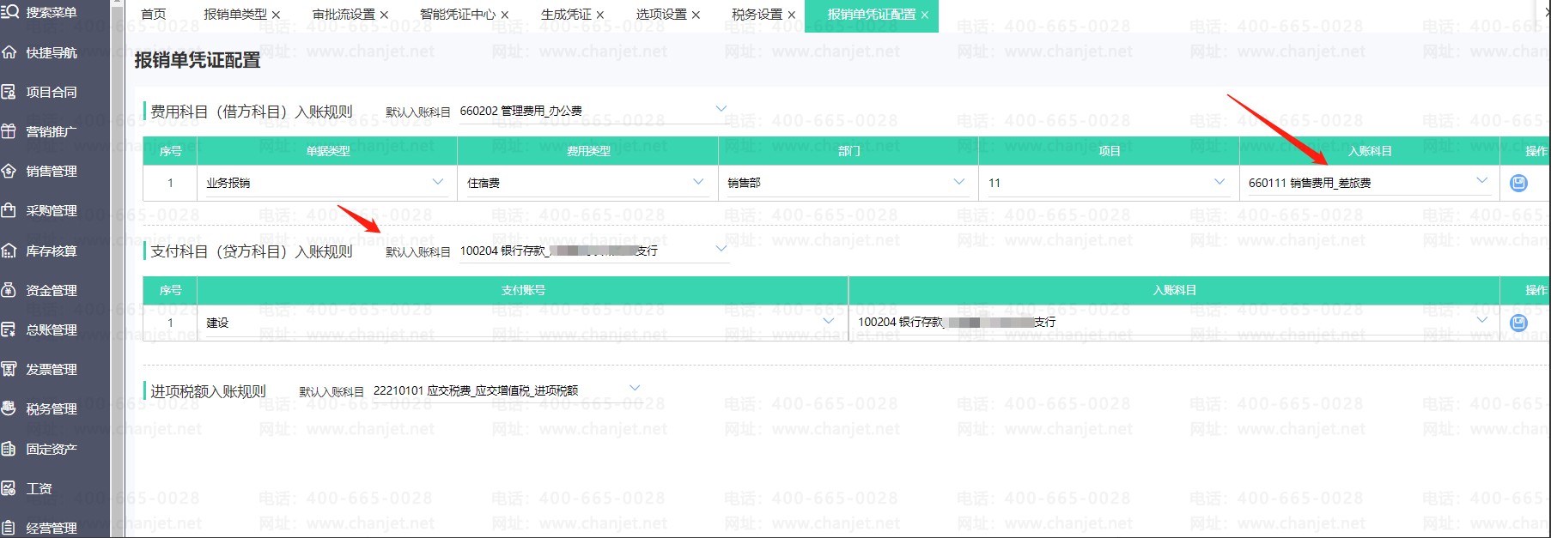Open 搜索菜单 in the sidebar
This screenshot has width=1551, height=538.
point(51,12)
